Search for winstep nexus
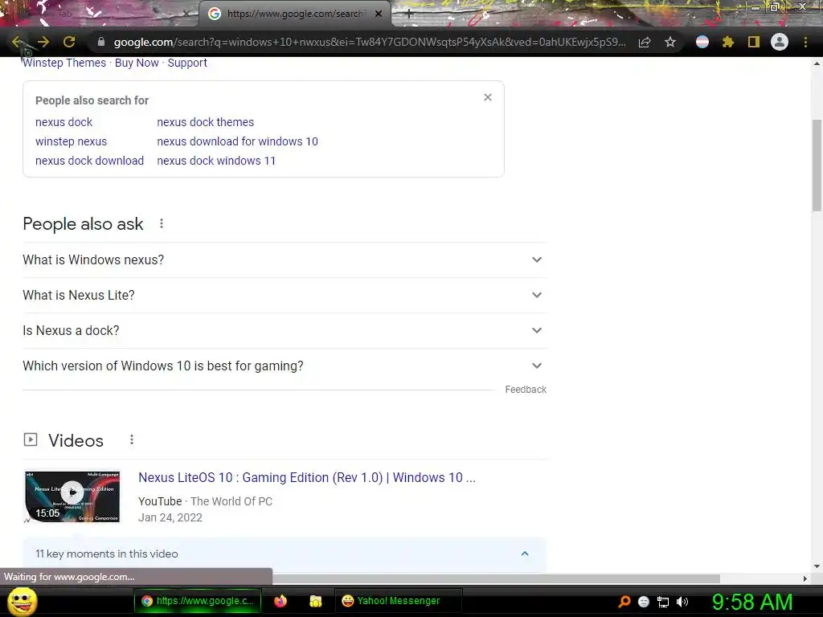Viewport: 823px width, 617px height. [x=71, y=141]
